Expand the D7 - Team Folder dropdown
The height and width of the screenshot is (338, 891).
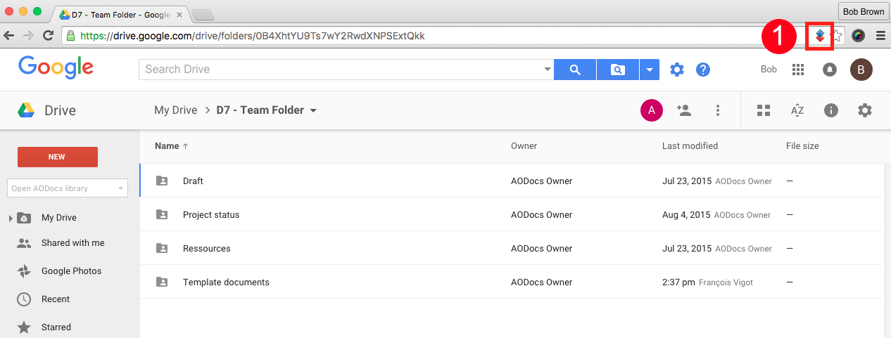[x=313, y=111]
